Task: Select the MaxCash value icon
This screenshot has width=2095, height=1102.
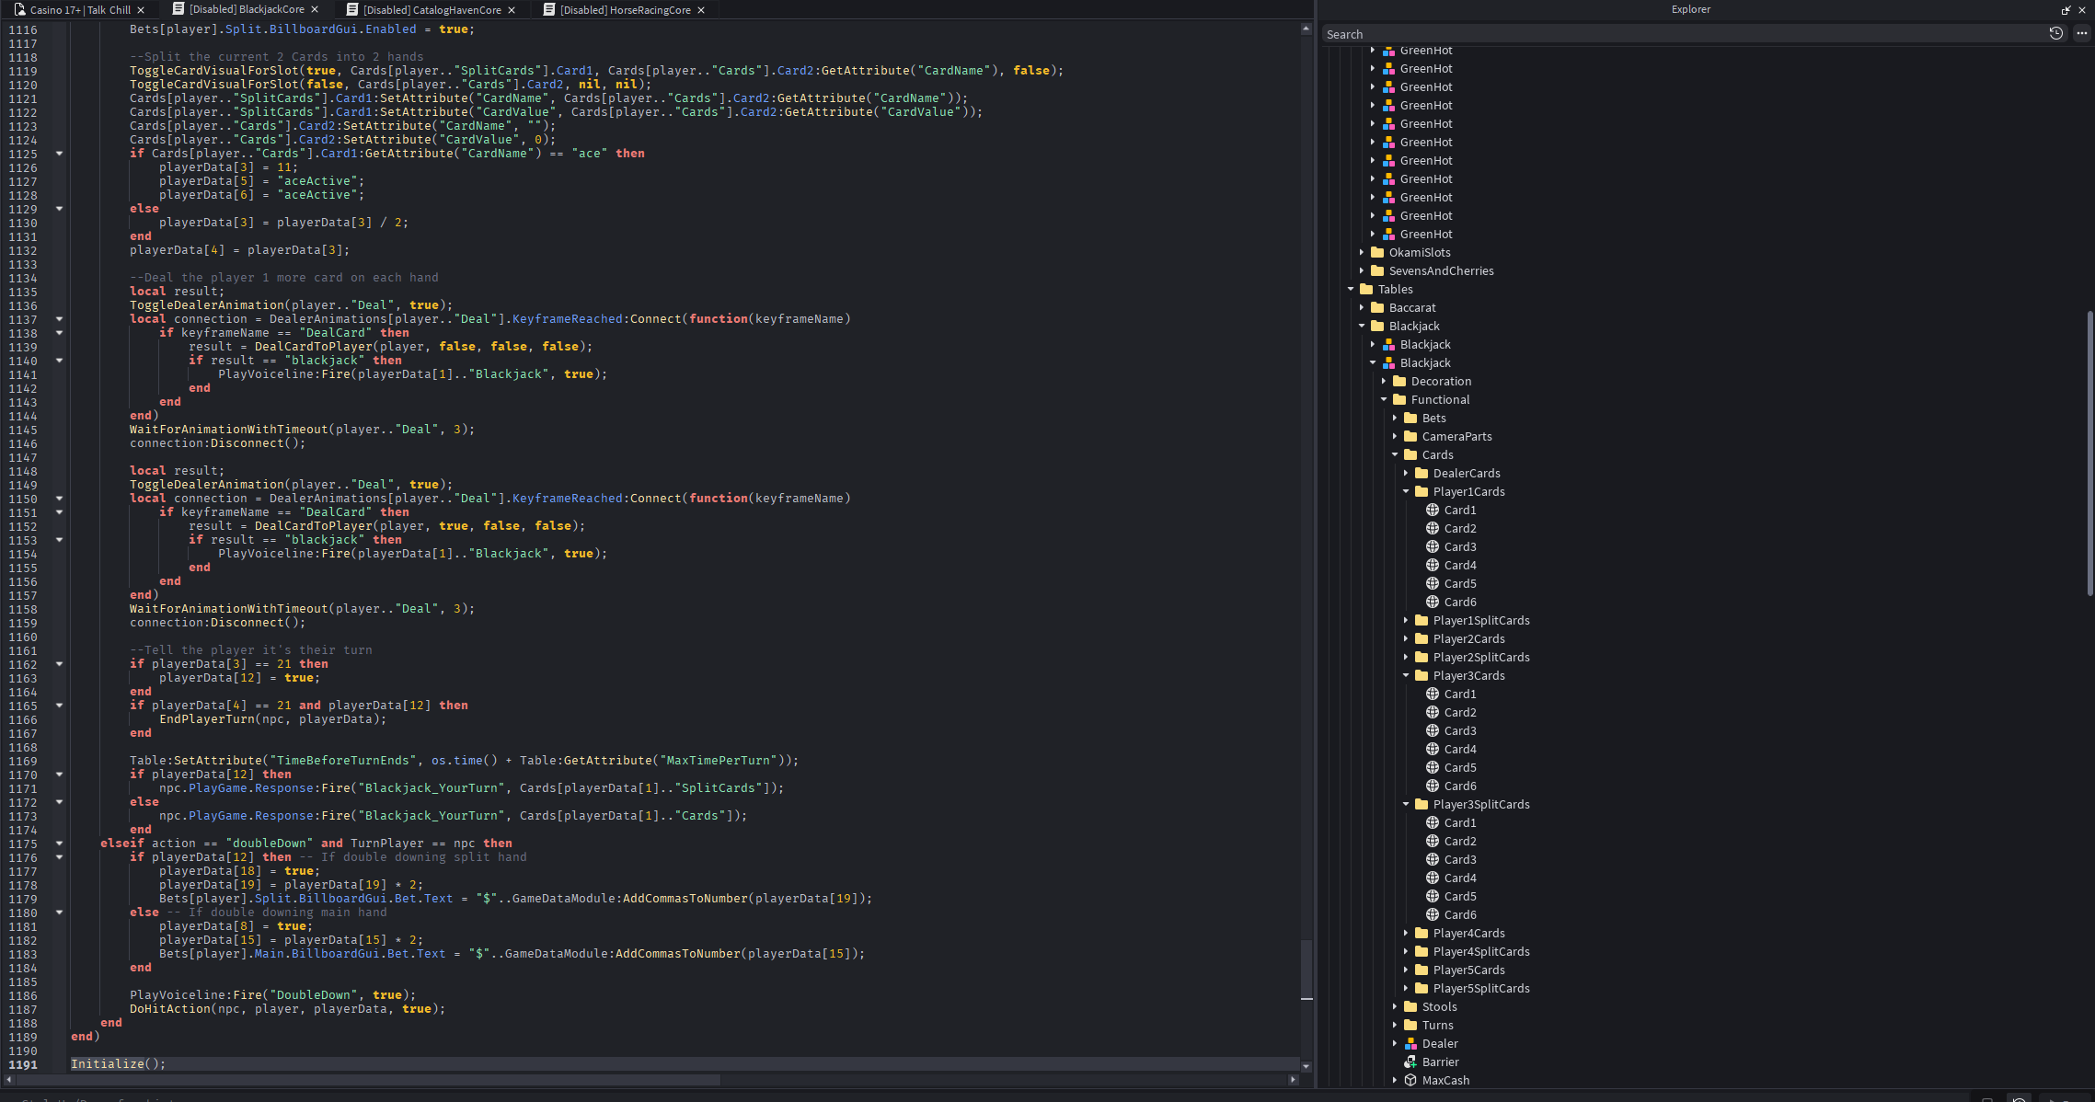Action: [1410, 1080]
